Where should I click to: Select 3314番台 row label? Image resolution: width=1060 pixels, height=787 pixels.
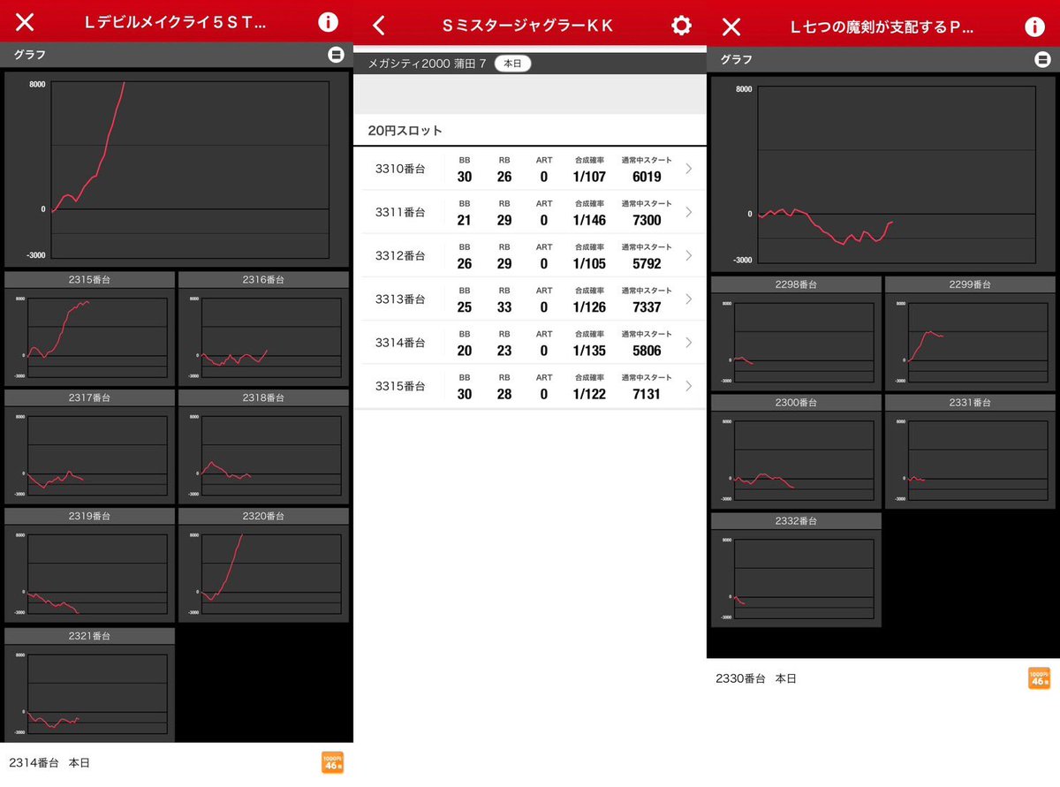pyautogui.click(x=400, y=342)
